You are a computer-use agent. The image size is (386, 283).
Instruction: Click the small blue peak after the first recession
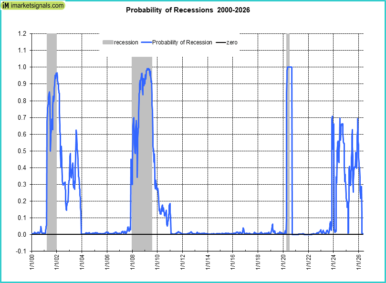coord(76,131)
